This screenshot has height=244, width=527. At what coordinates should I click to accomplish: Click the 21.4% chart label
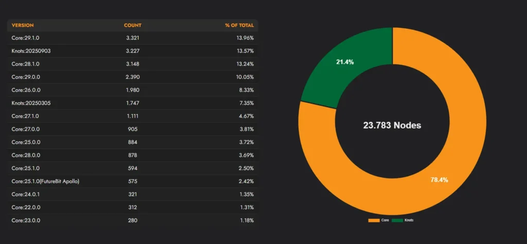coord(345,62)
